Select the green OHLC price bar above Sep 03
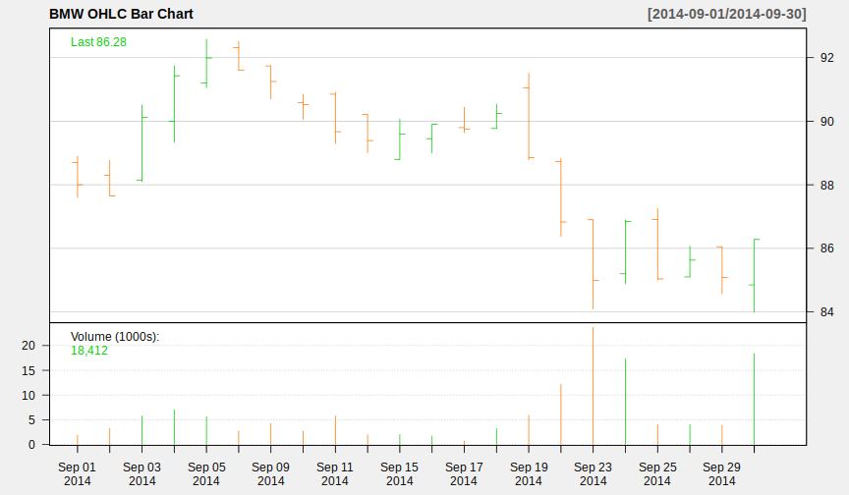 pos(141,142)
